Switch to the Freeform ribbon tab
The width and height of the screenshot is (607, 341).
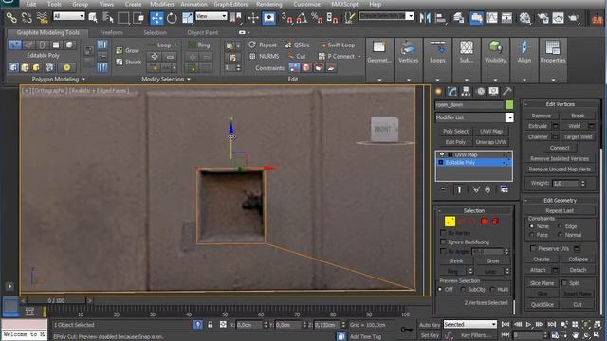tap(112, 33)
